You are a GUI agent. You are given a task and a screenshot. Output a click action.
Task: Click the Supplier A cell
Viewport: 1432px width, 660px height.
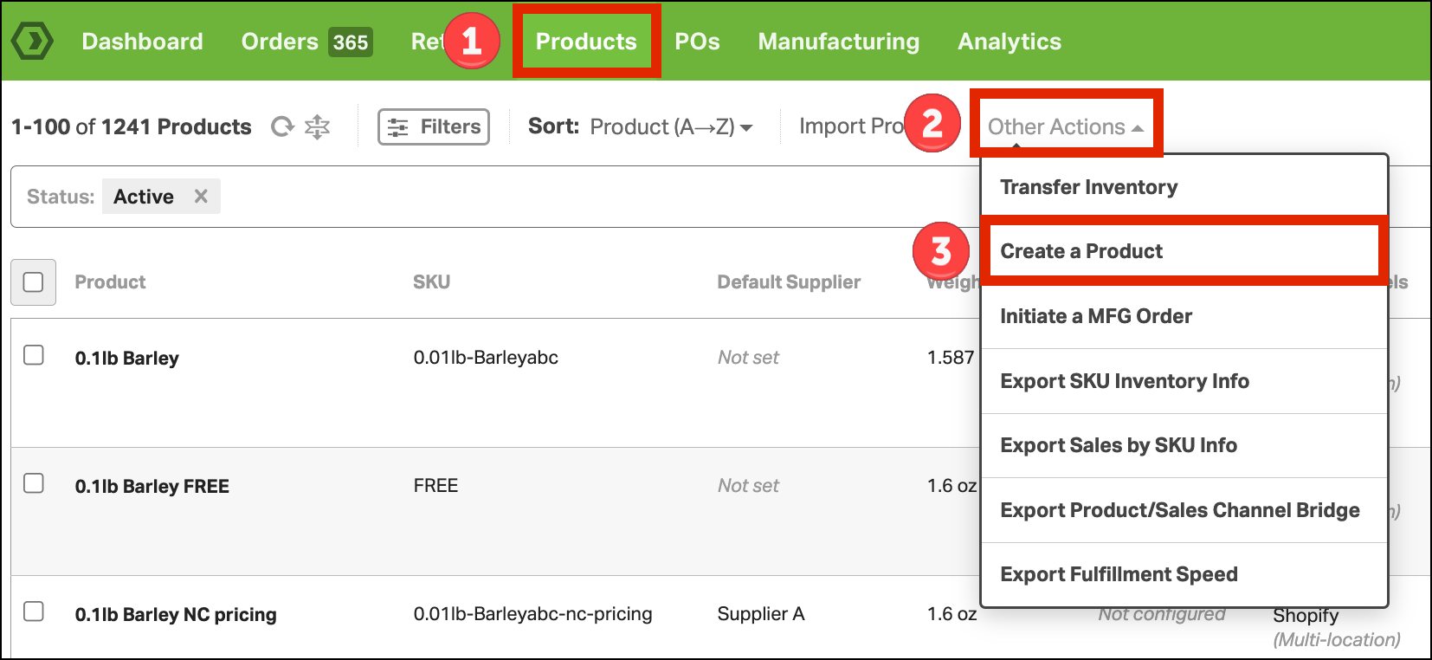click(x=761, y=613)
